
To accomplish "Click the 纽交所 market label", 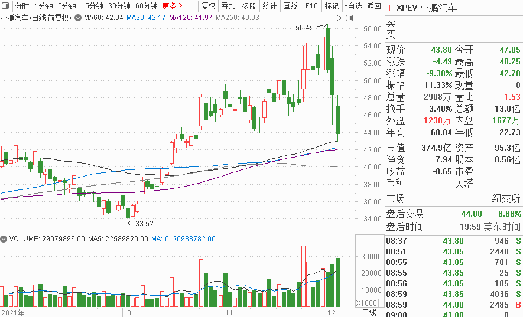I will point(506,199).
